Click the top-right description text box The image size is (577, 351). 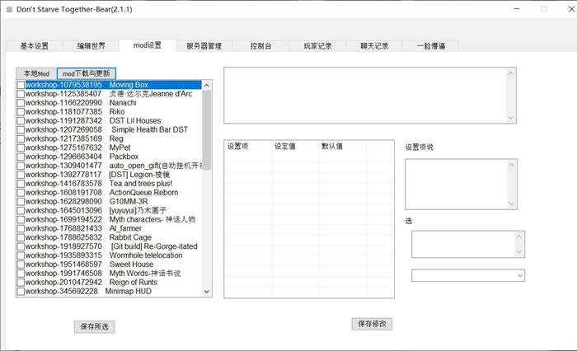[x=369, y=97]
